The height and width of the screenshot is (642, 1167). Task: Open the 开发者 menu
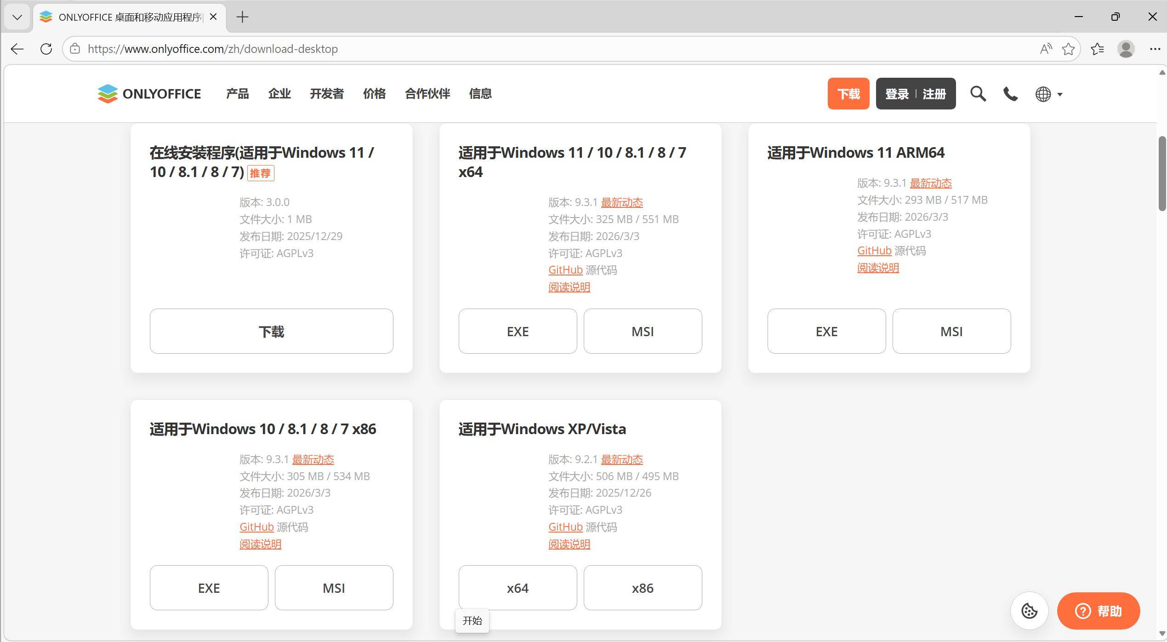click(x=327, y=94)
